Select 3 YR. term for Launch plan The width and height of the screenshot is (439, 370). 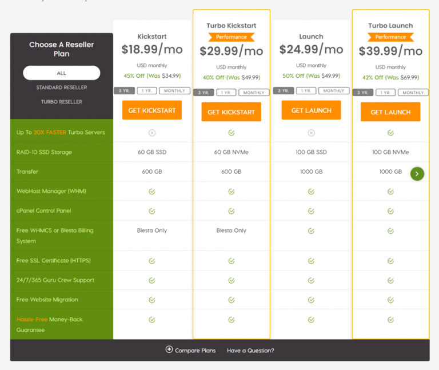[x=284, y=91]
